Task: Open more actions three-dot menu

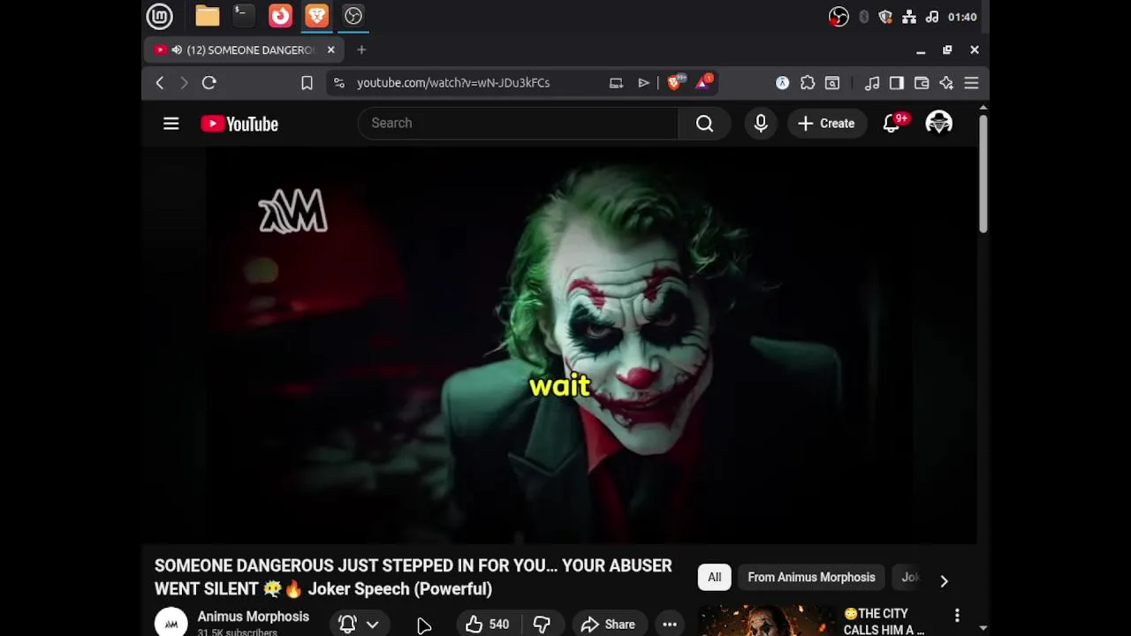Action: (670, 625)
